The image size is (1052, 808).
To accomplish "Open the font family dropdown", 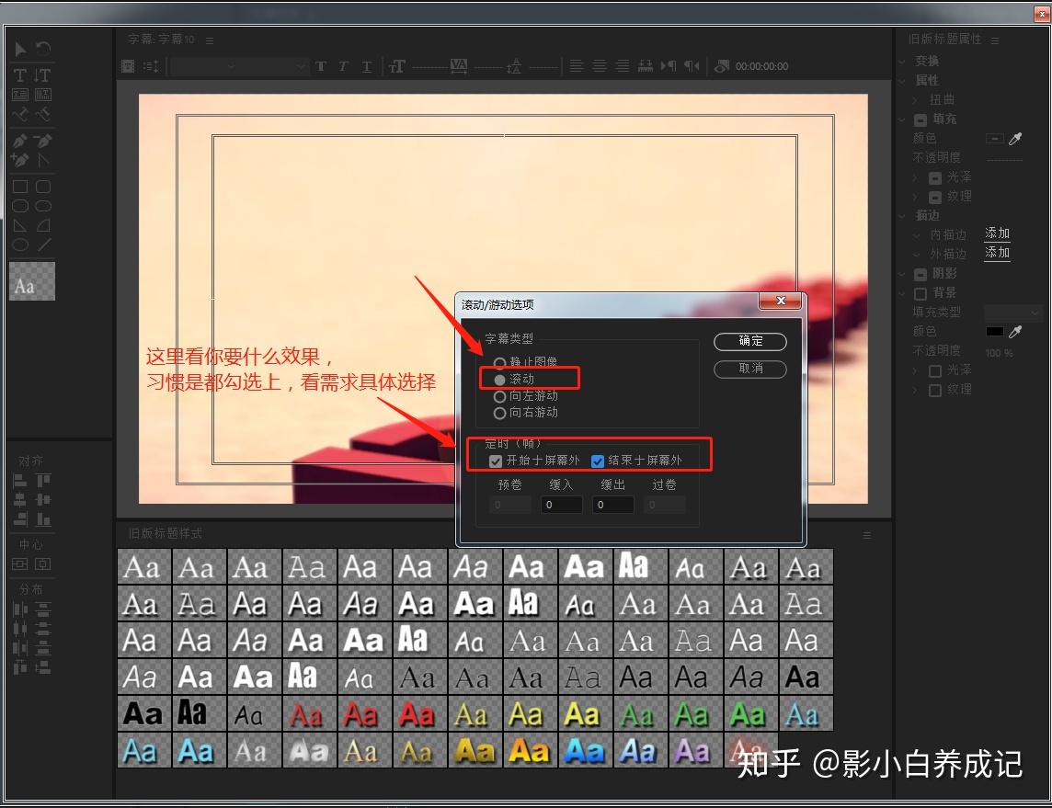I will point(204,65).
